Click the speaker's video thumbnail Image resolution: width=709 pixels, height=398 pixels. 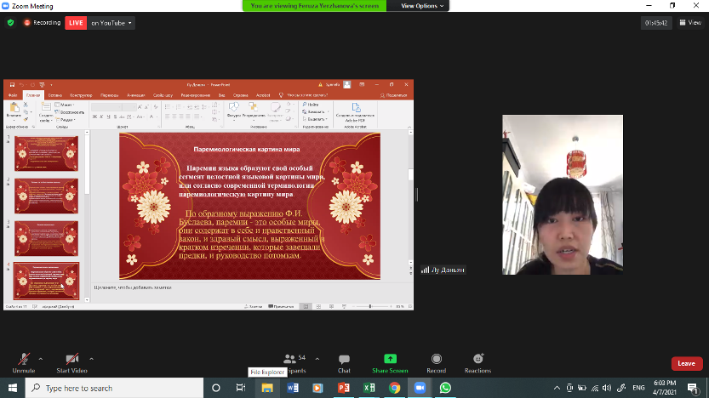coord(557,194)
